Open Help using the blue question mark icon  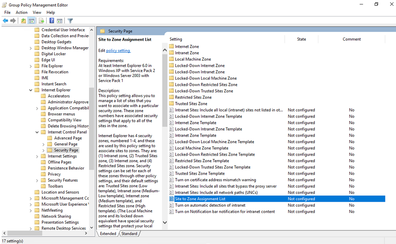coord(52,21)
